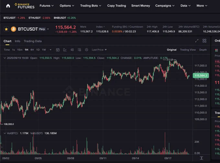220x163 pixels.
Task: Collapse the OHLC data legend
Action: coord(5,58)
